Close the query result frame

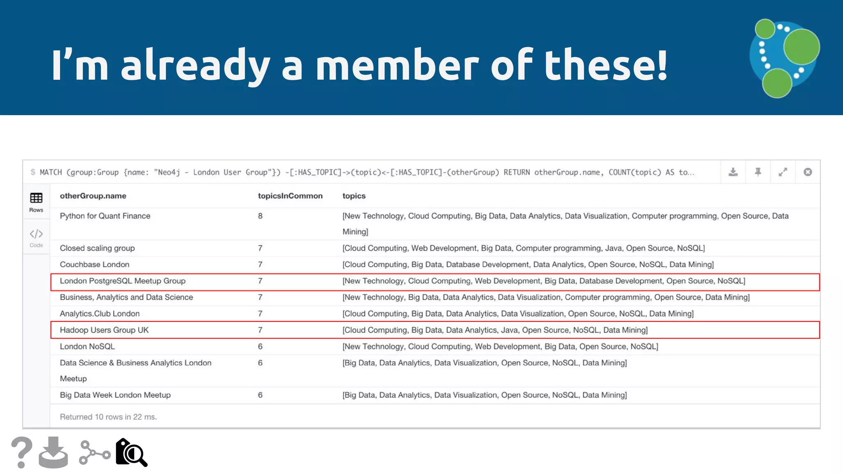coord(808,172)
